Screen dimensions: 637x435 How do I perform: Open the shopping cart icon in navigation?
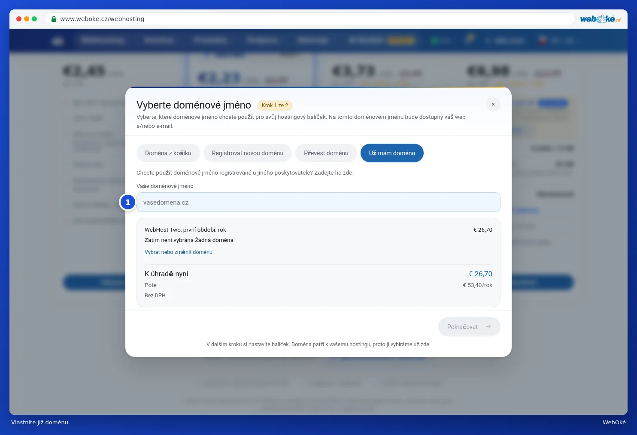[470, 39]
